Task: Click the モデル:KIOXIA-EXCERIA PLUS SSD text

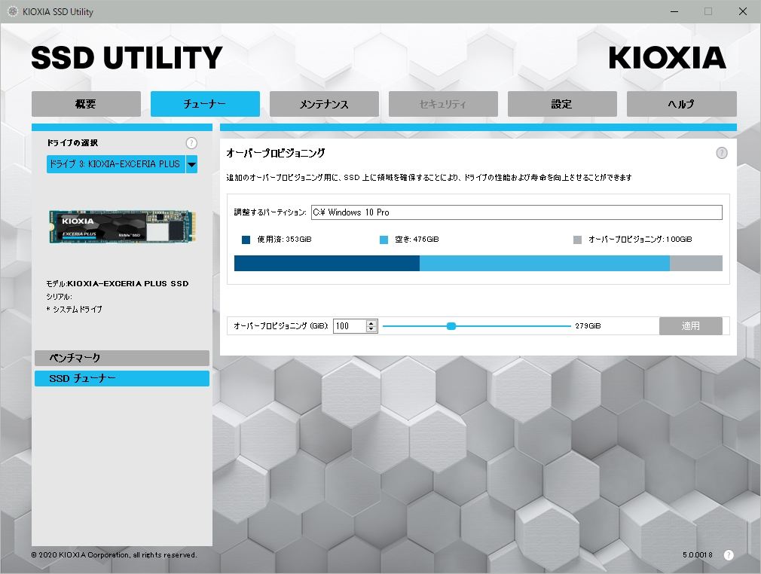Action: (118, 284)
